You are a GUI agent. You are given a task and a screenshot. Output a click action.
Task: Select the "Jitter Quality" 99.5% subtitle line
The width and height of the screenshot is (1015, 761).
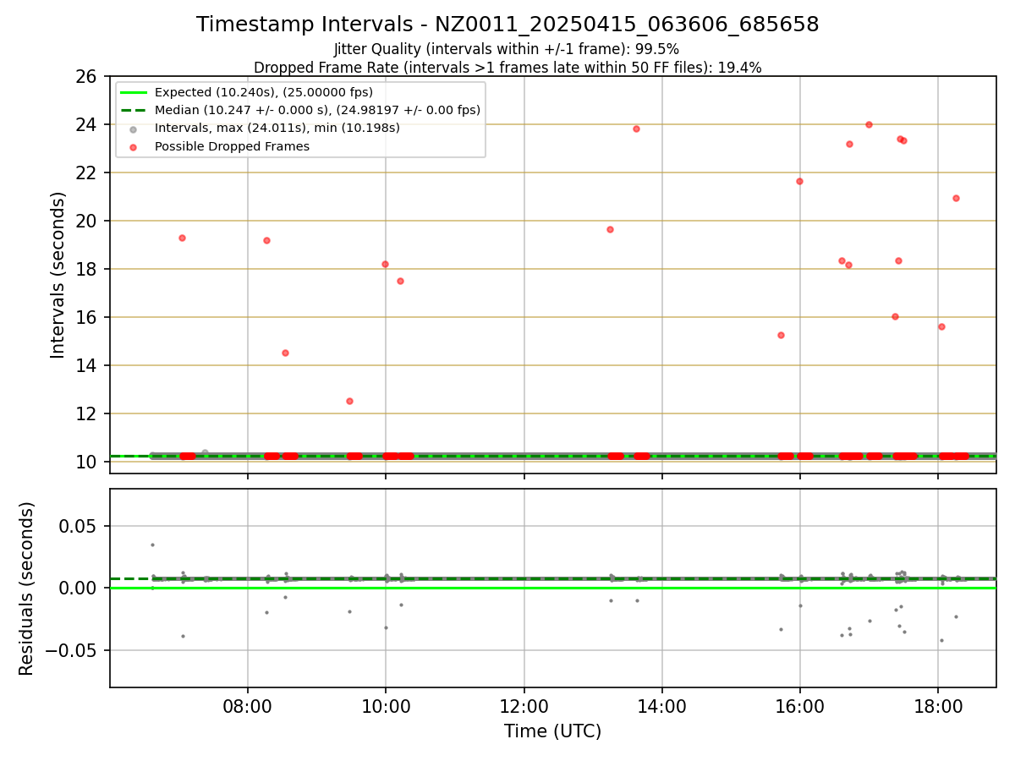(x=507, y=49)
